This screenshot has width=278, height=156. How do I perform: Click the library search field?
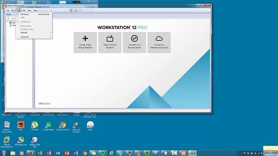click(x=11, y=18)
